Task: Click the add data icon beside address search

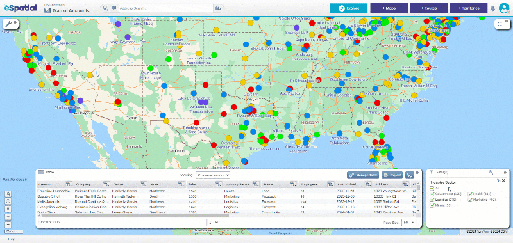Action: pos(217,8)
